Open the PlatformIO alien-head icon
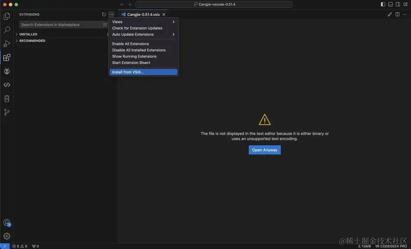This screenshot has width=411, height=249. point(7,71)
